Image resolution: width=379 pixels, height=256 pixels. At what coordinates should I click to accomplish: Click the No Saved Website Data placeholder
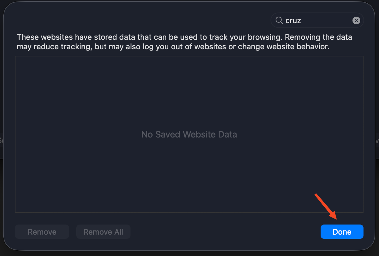tap(189, 134)
